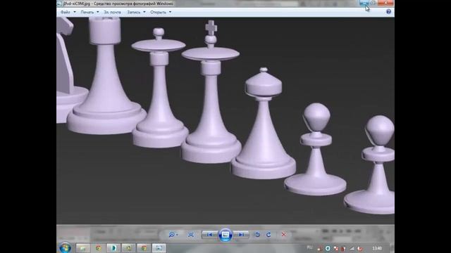Open the blue help question icon
This screenshot has width=451, height=253.
pos(388,12)
